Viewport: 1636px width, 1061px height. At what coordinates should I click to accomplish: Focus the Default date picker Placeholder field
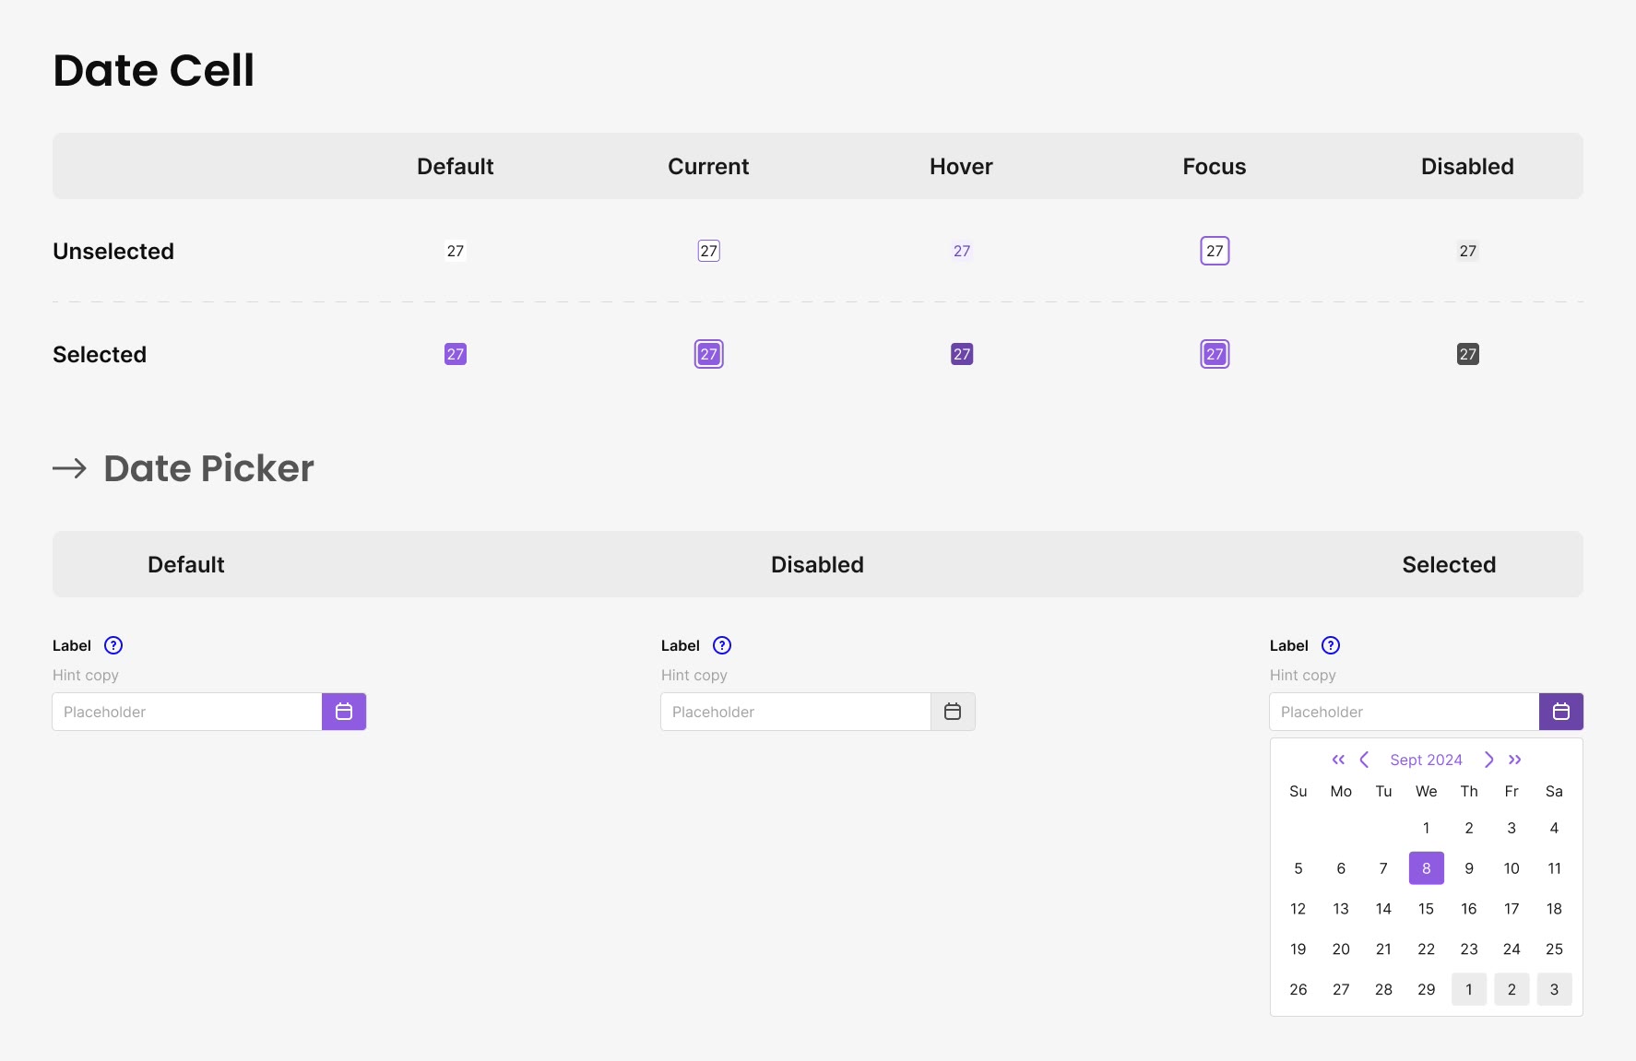tap(187, 712)
